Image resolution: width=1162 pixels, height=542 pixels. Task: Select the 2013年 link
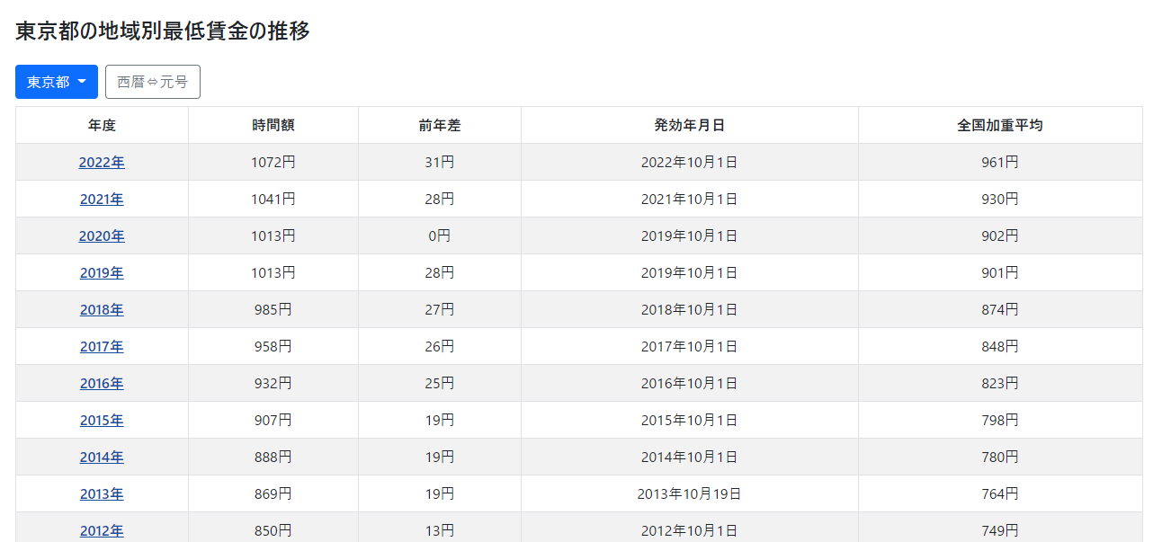102,494
